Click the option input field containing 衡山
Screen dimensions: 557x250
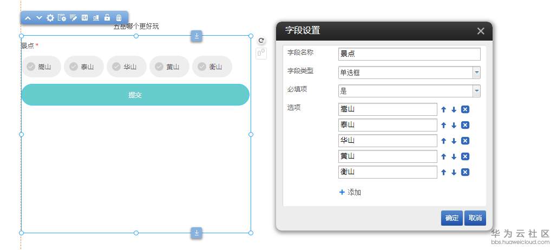(388, 172)
